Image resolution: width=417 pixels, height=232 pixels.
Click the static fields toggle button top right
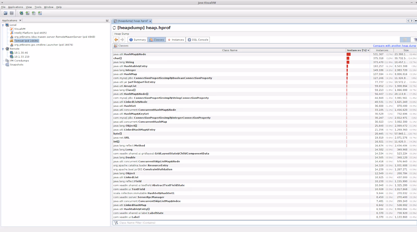pyautogui.click(x=405, y=40)
